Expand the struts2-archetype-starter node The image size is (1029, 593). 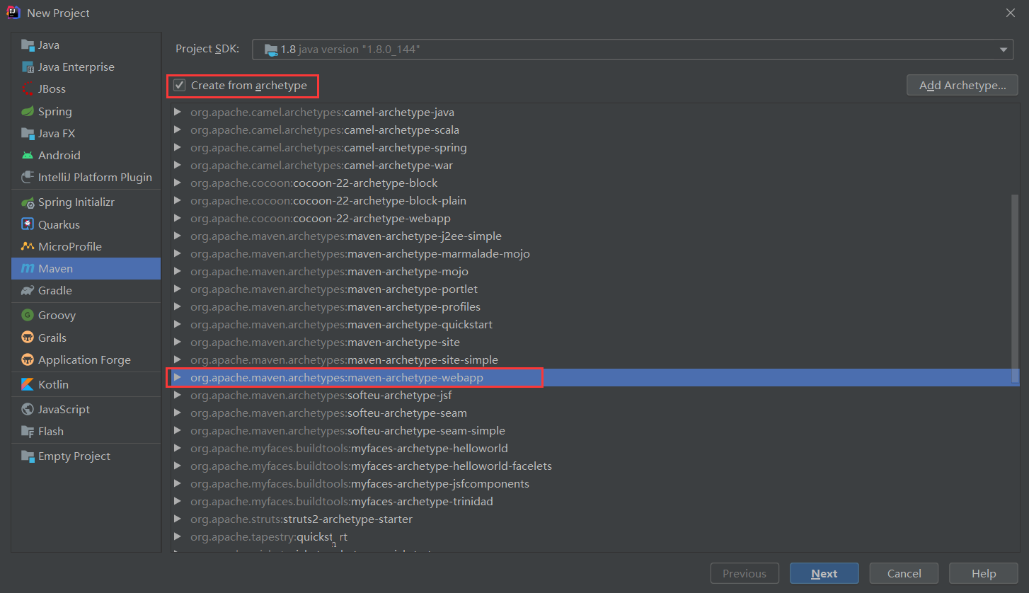click(x=178, y=519)
